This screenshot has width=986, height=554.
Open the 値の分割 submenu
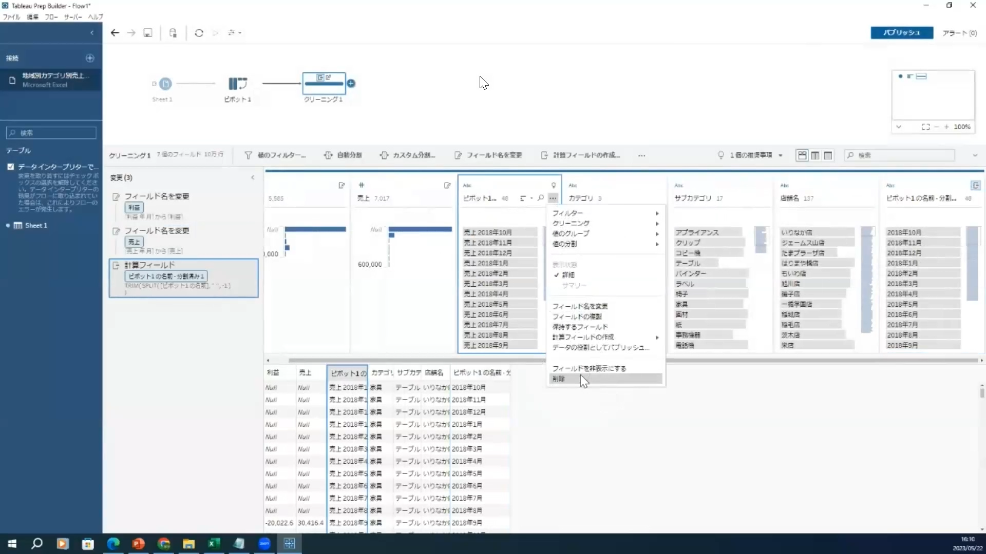606,244
